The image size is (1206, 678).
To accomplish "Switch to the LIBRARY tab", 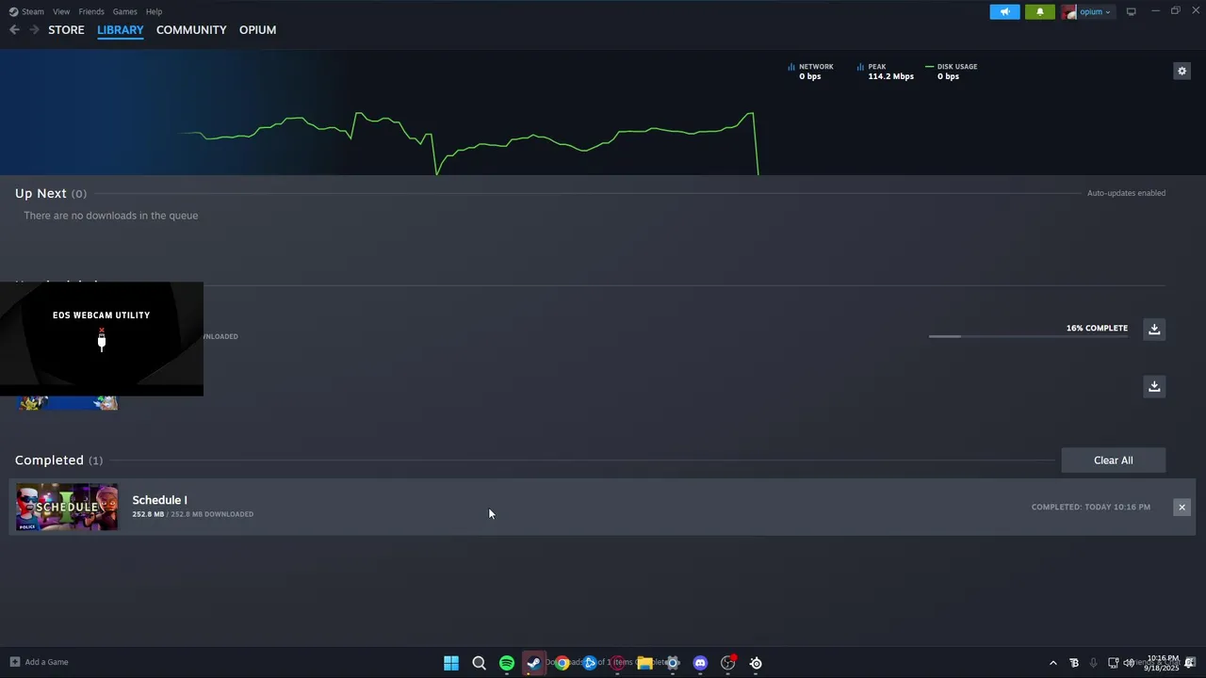I will point(121,30).
